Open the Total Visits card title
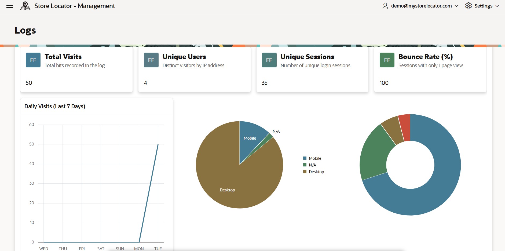Image resolution: width=505 pixels, height=251 pixels. coord(63,57)
